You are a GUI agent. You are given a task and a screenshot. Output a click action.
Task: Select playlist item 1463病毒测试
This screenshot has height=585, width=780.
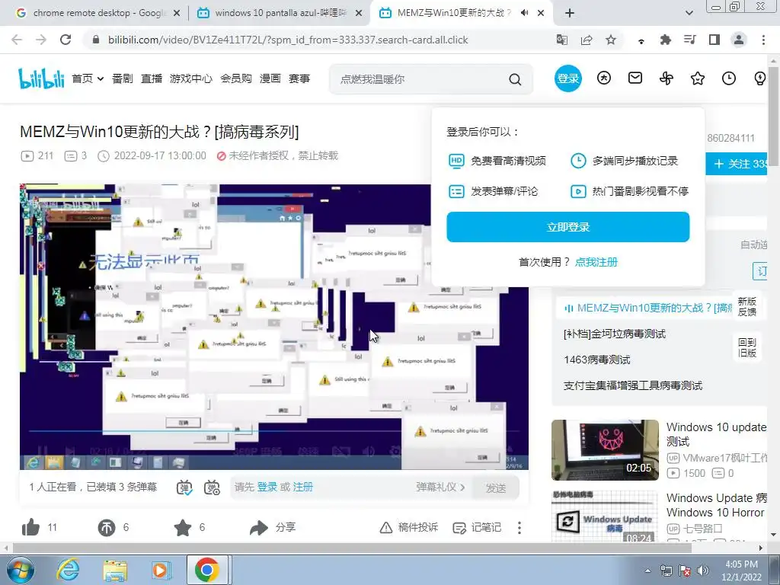click(x=597, y=360)
